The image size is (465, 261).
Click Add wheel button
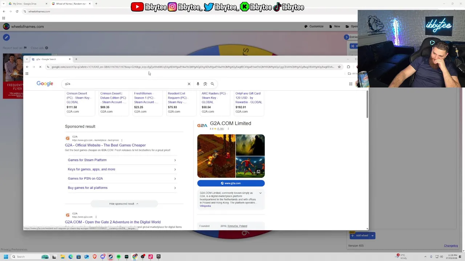[360, 236]
